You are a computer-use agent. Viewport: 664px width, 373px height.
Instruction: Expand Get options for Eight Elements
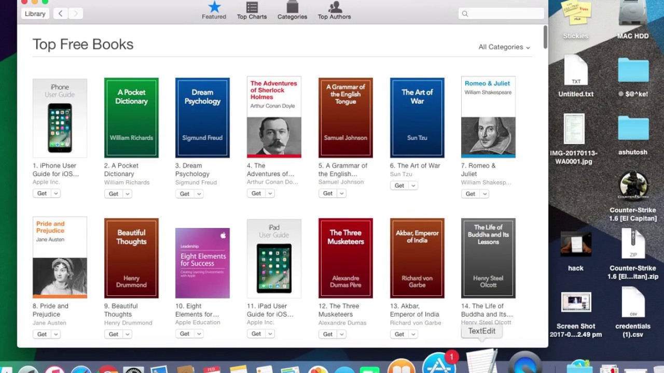(x=198, y=334)
